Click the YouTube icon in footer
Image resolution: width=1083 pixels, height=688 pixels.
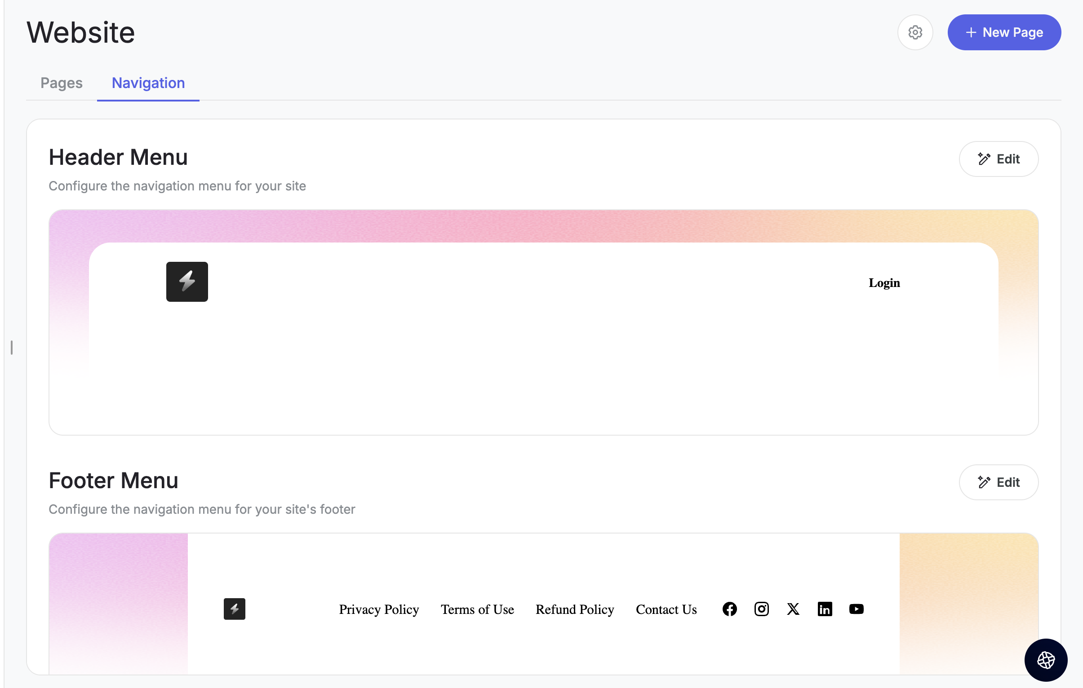click(x=857, y=609)
